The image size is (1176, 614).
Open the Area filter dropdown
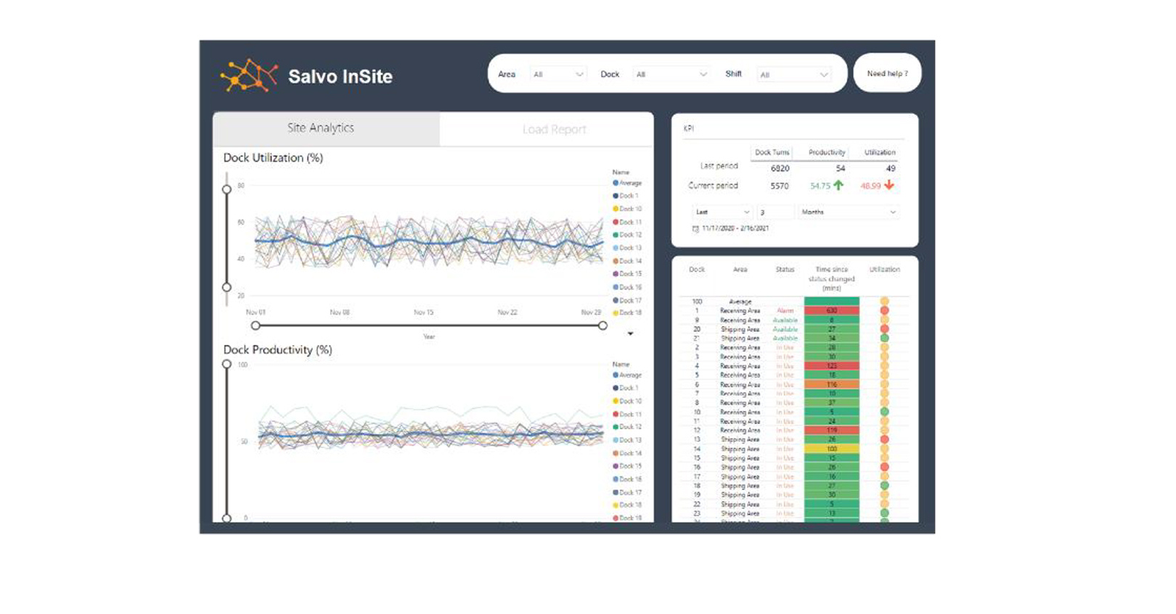[558, 75]
